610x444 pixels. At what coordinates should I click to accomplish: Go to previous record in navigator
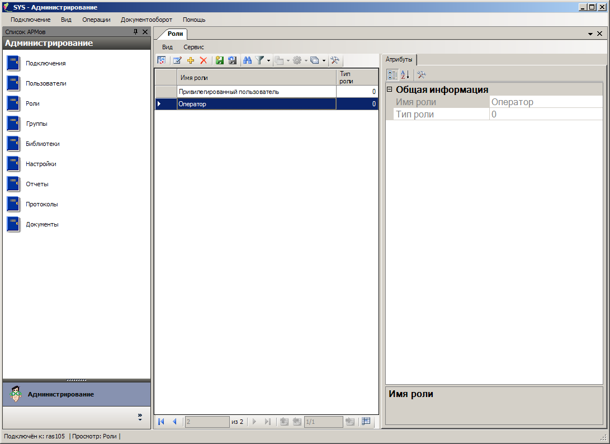pyautogui.click(x=174, y=422)
